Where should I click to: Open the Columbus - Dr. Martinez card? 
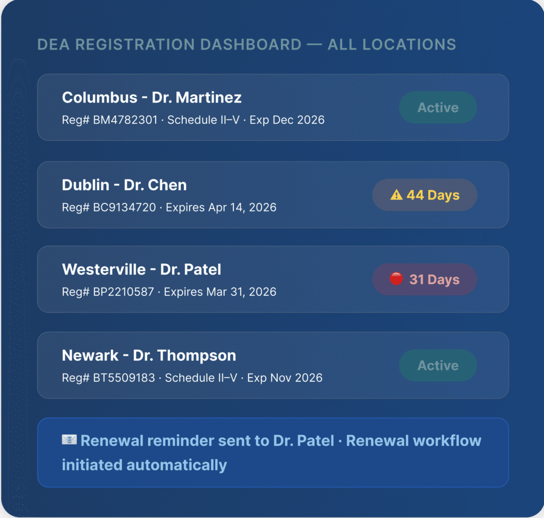(152, 98)
